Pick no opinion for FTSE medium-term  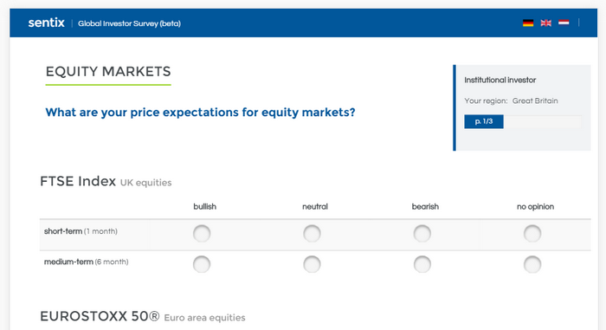click(x=532, y=264)
